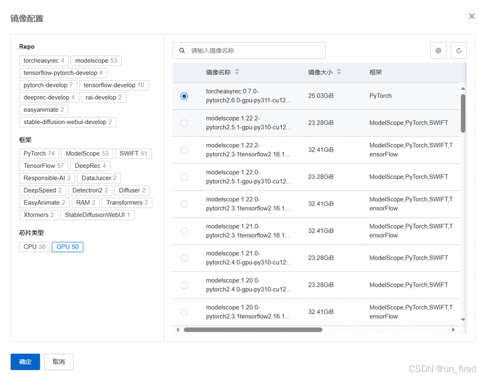Screen dimensions: 478x377
Task: Click image name modelscope:1.21.0-pytorch2.4.0-gpu-py310
Action: [x=249, y=258]
